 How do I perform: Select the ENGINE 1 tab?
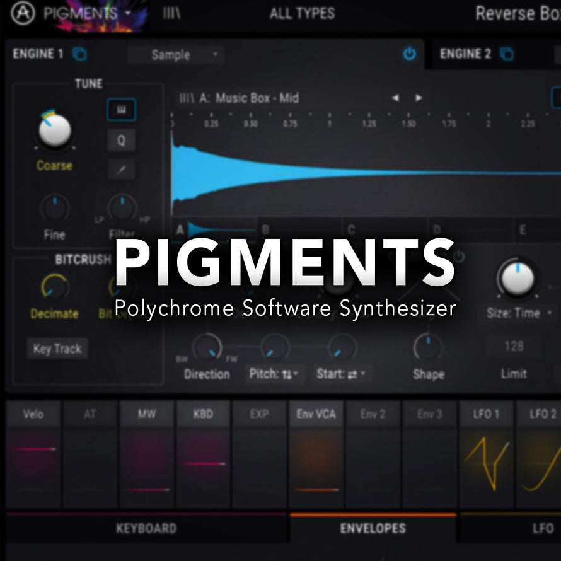point(38,54)
